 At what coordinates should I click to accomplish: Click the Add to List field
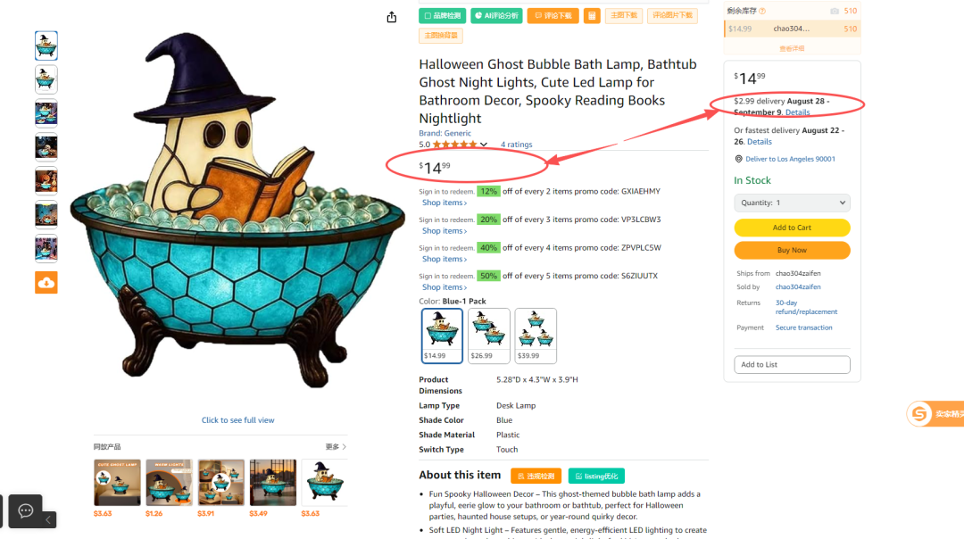pos(792,364)
